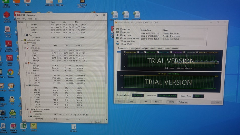
Task: Open the View menu in HWMonitor
Action: [x=24, y=19]
